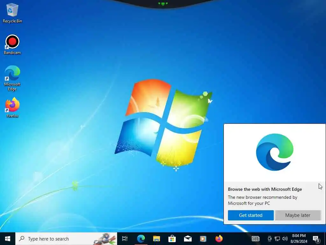326x245 pixels.
Task: Click the Type here to search box
Action: click(66, 239)
